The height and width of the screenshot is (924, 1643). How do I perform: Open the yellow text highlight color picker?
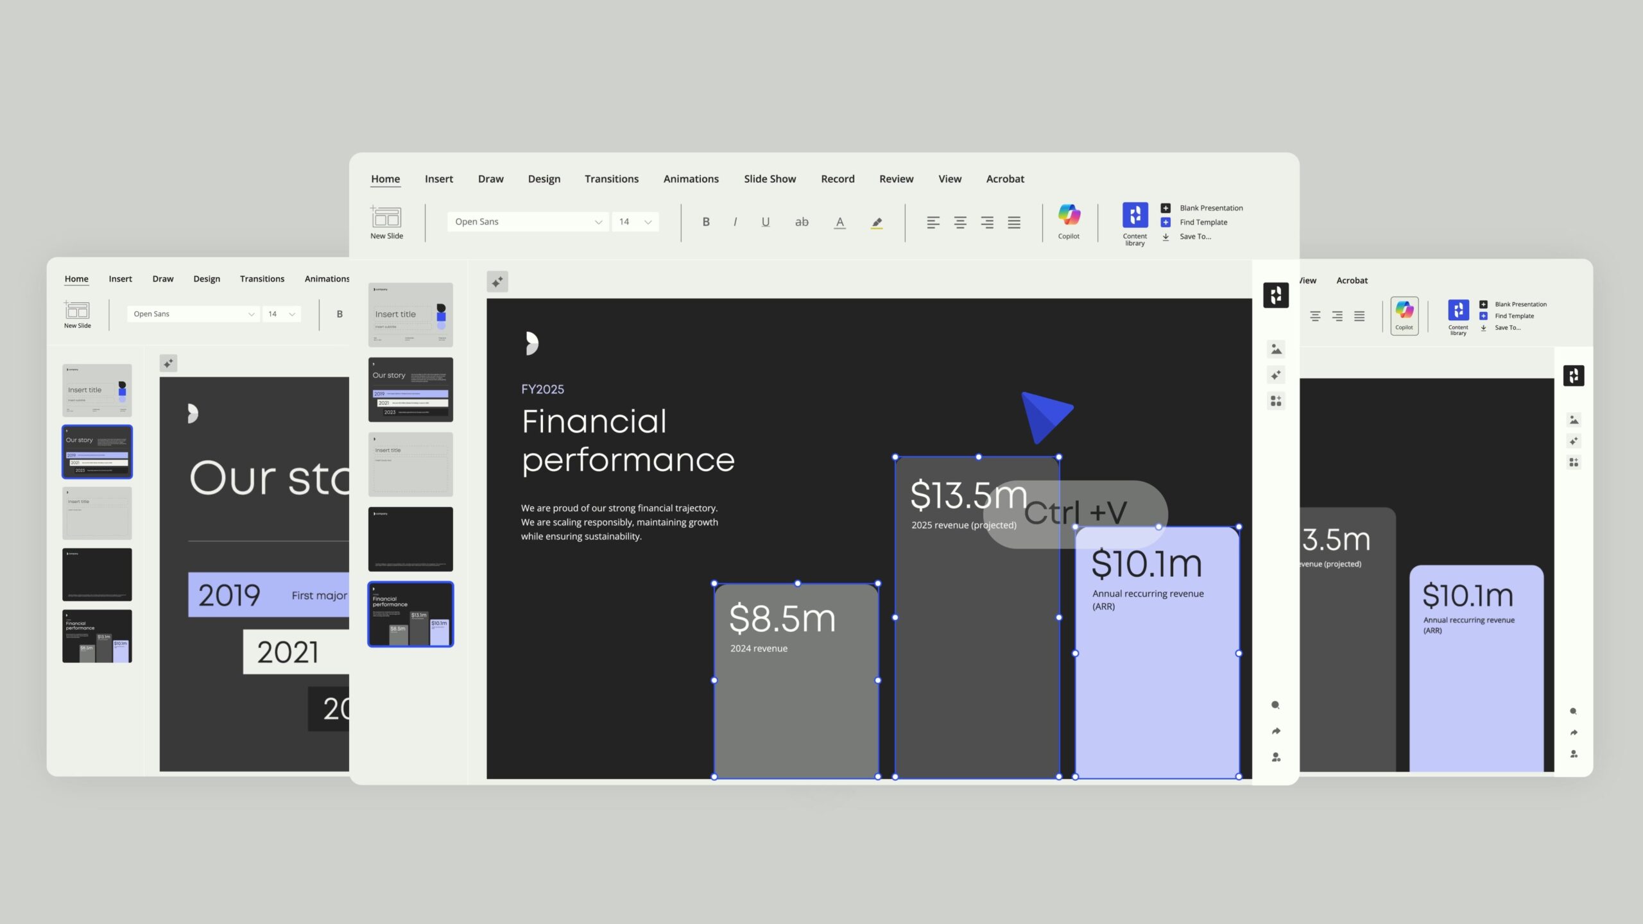[877, 221]
